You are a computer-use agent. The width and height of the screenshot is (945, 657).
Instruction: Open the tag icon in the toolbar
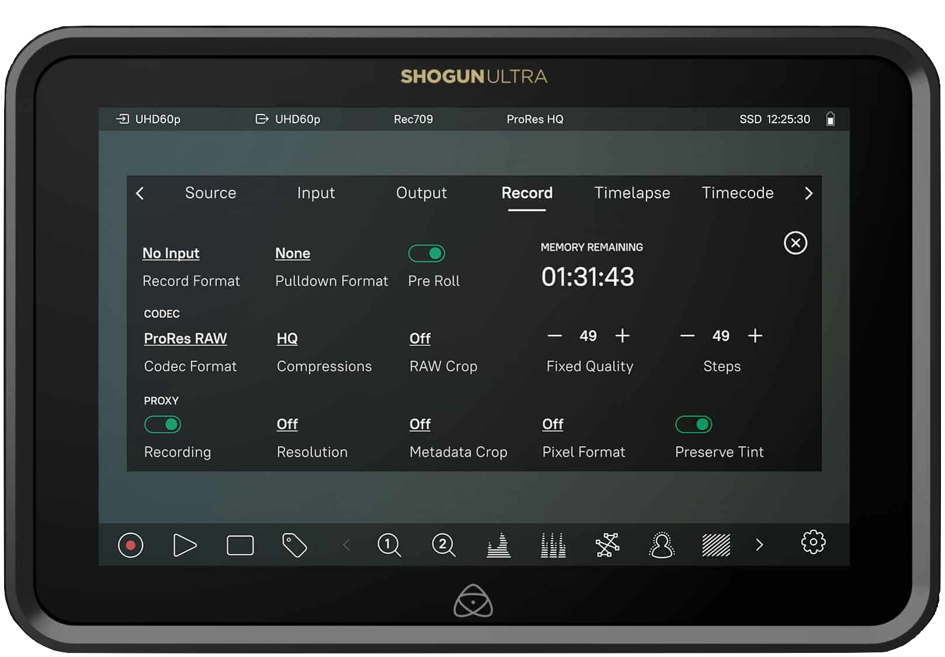click(x=295, y=545)
